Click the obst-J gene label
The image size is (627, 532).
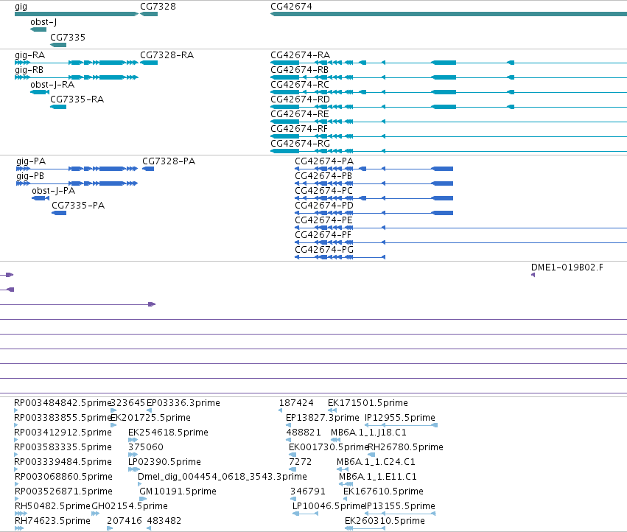point(43,22)
